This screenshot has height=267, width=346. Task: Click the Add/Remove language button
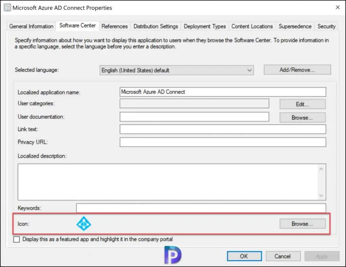[297, 70]
